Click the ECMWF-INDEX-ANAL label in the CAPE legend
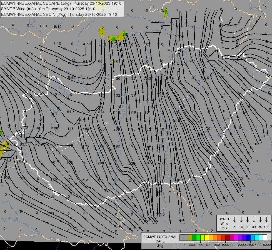 point(160,237)
